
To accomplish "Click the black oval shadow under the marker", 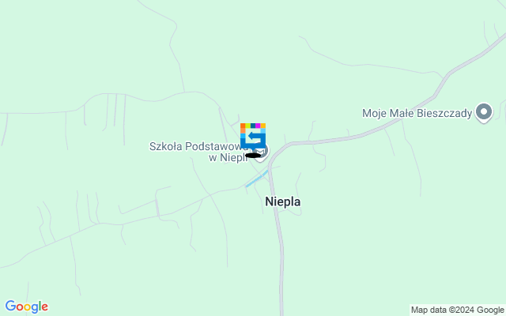I will click(253, 156).
